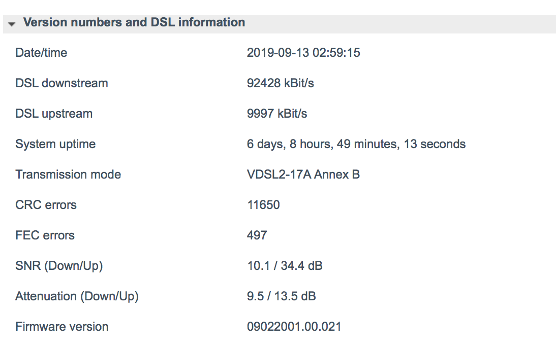
Task: Select the date value 2019-09-13 02:59:15
Action: coord(303,53)
